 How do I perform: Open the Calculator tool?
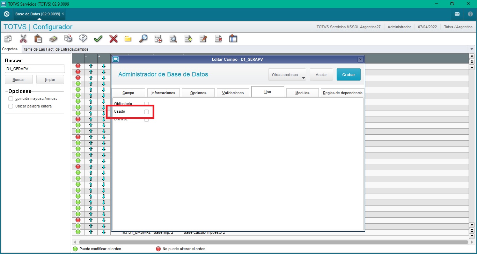pyautogui.click(x=53, y=39)
